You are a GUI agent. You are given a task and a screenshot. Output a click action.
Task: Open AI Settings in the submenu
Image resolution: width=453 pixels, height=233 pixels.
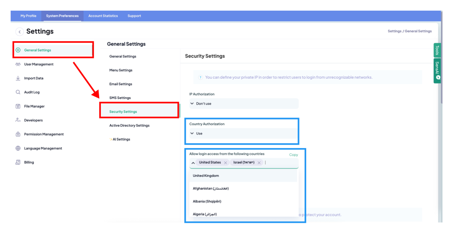pyautogui.click(x=120, y=139)
